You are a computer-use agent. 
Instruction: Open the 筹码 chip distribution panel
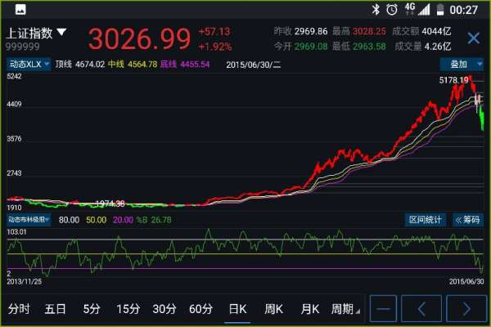tap(467, 219)
